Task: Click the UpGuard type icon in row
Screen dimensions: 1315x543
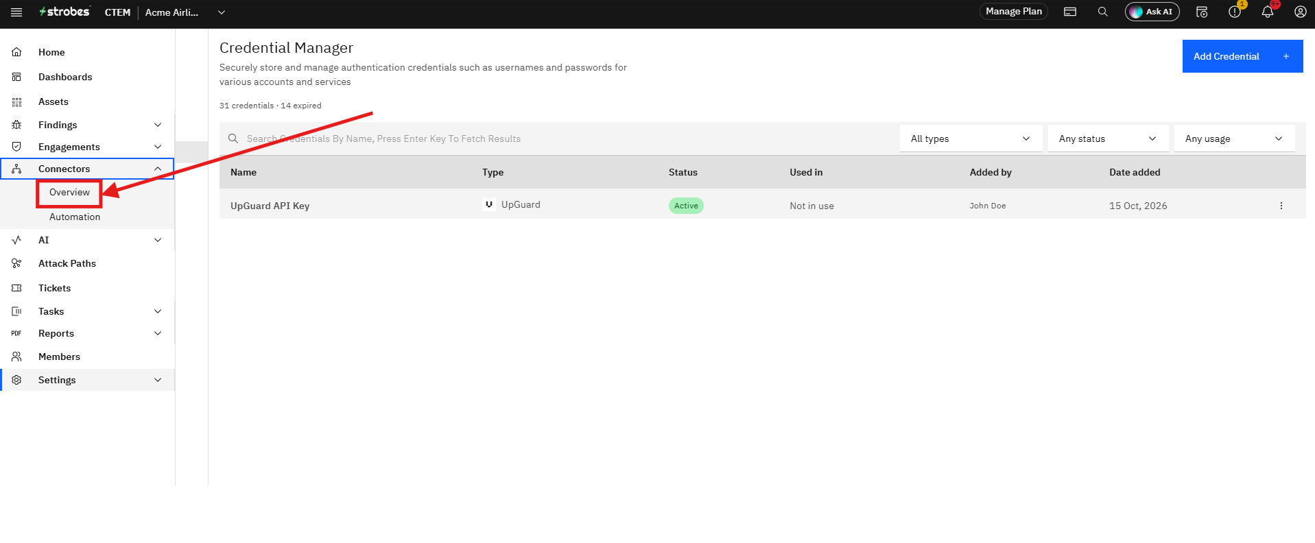Action: [488, 204]
